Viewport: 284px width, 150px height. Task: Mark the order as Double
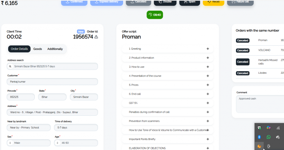165,2
